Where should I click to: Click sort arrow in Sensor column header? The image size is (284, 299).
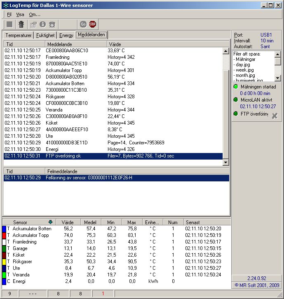pyautogui.click(x=51, y=222)
